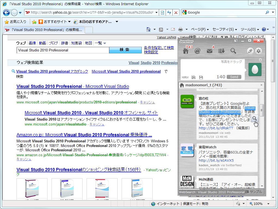This screenshot has width=278, height=209.
Task: Click the camera icon in tweet box
Action: click(194, 77)
